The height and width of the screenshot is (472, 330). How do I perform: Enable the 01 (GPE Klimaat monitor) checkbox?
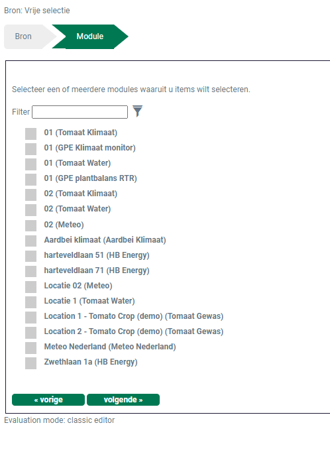coord(30,149)
